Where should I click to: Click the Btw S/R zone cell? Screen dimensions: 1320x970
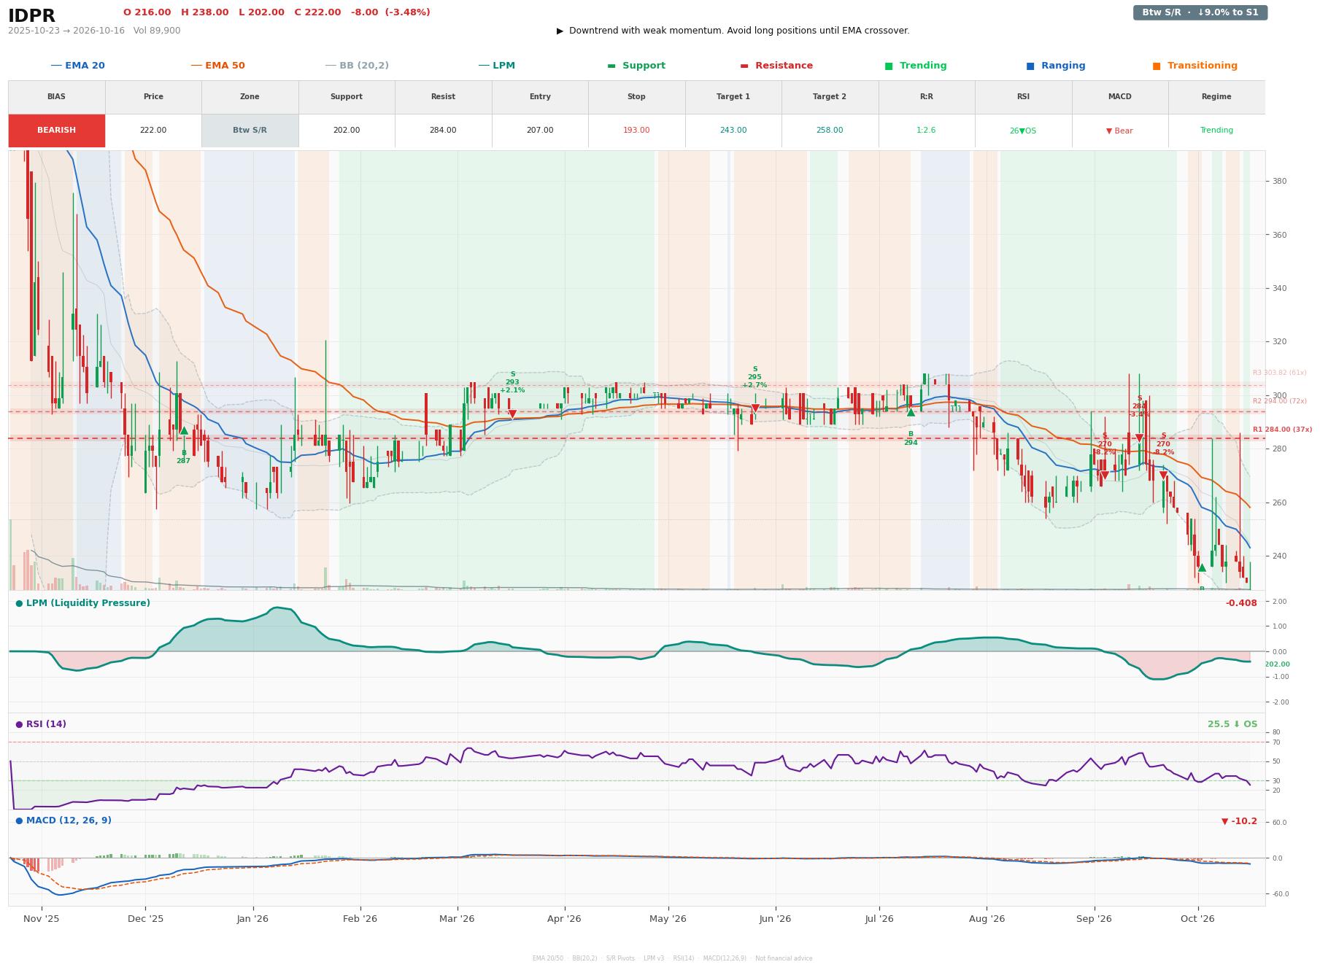pyautogui.click(x=250, y=131)
